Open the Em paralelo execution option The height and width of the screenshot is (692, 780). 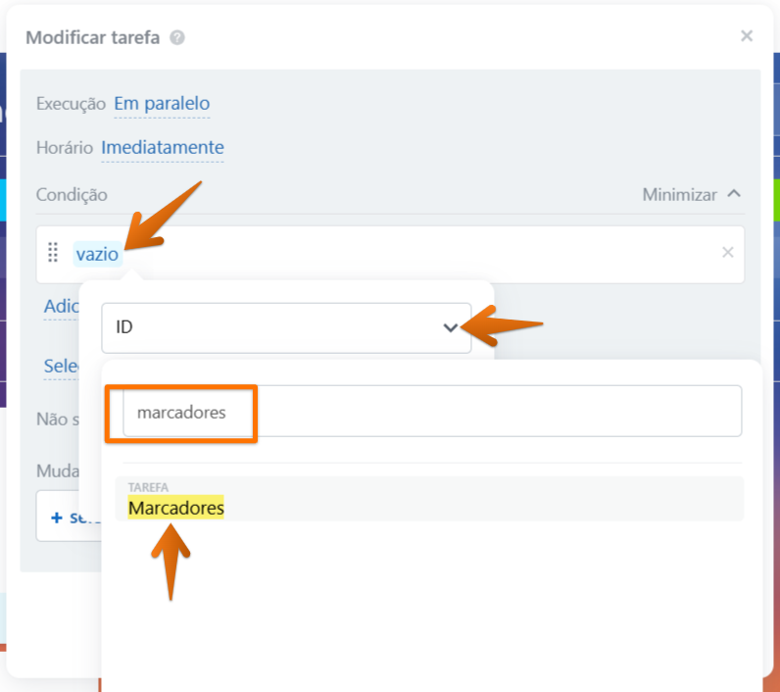coord(162,104)
